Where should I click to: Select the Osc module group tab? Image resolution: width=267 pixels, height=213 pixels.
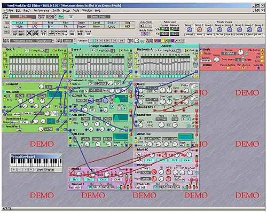pos(35,23)
